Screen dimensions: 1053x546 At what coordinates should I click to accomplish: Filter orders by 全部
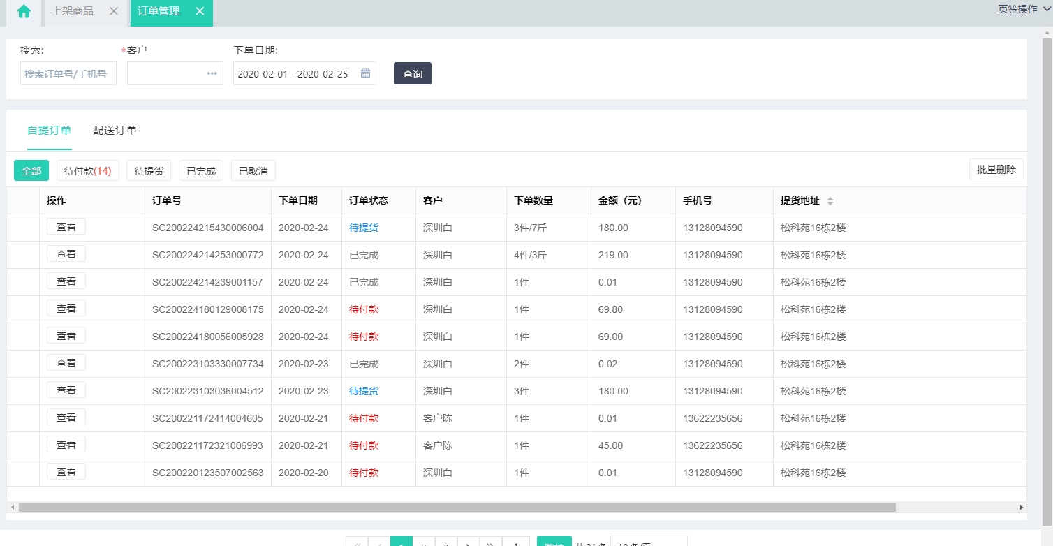31,170
